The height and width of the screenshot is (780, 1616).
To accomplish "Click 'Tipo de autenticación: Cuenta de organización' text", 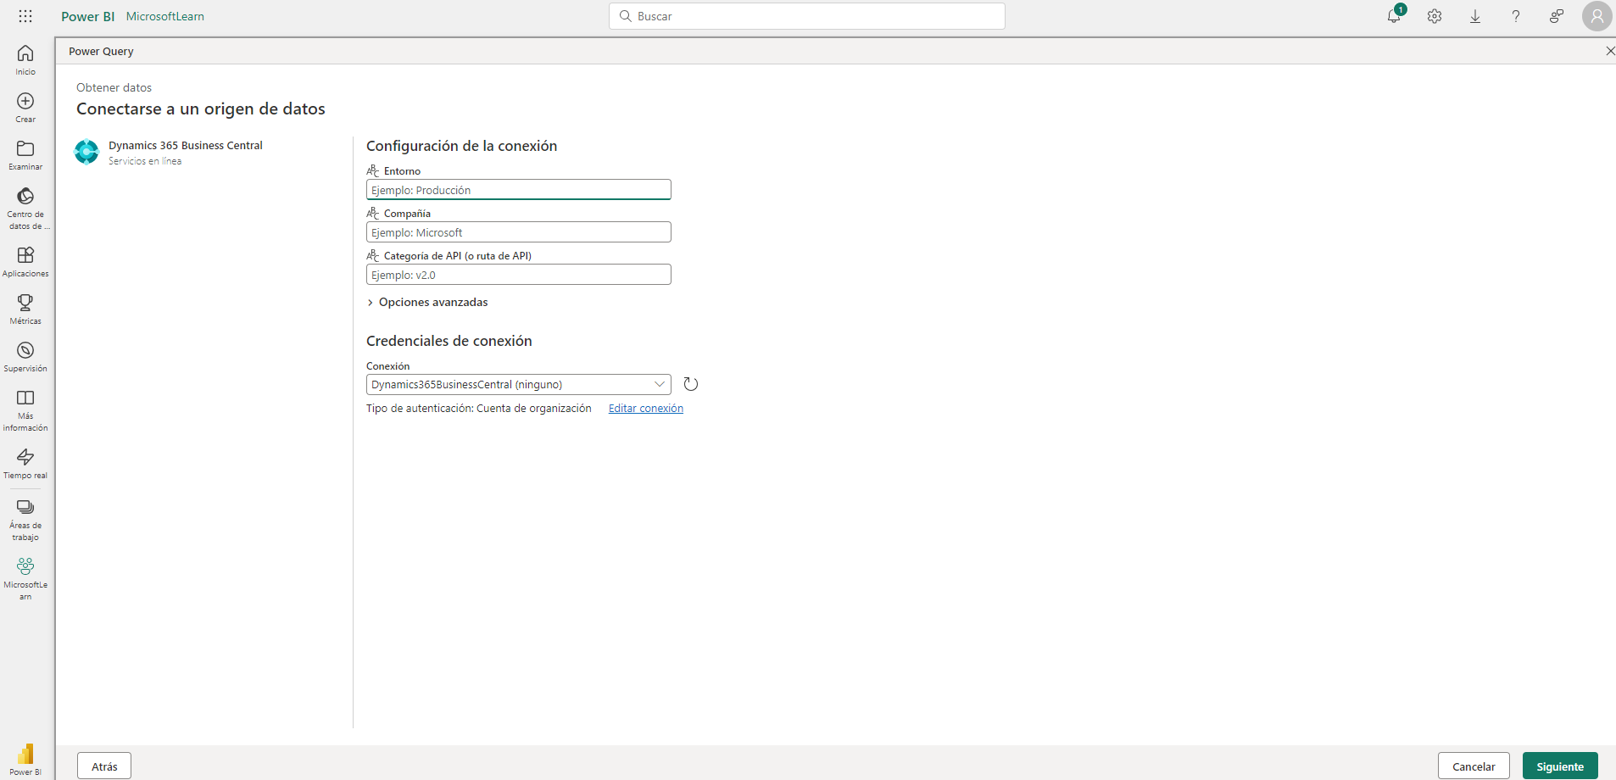I will (479, 408).
